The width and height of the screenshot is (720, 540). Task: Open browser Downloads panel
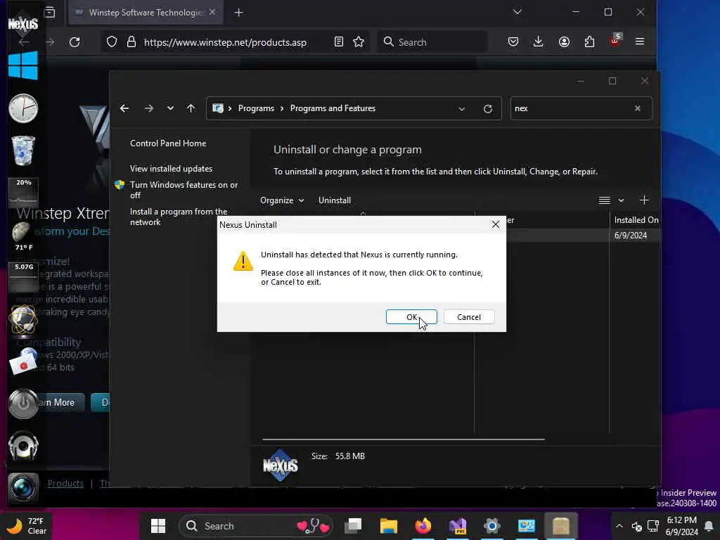tap(538, 41)
